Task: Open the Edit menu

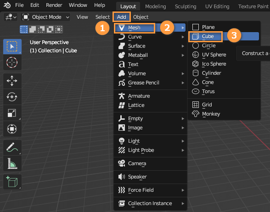Action: coord(34,5)
